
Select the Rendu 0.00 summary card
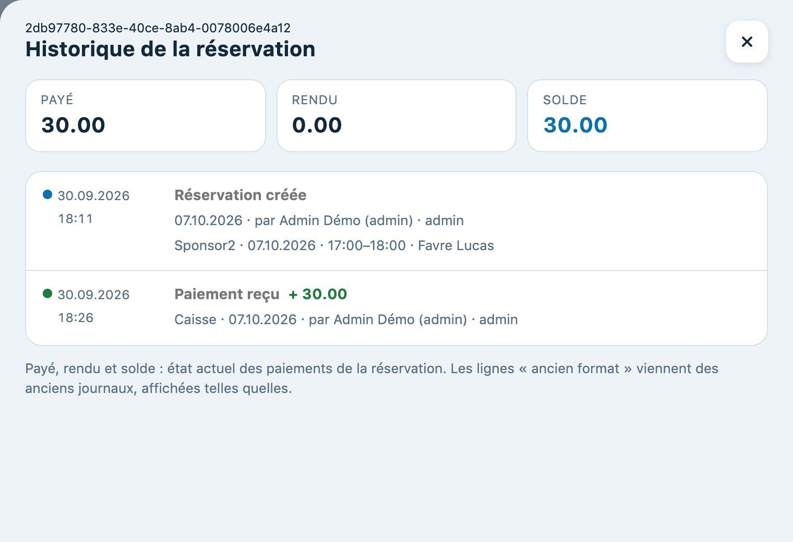[x=397, y=116]
